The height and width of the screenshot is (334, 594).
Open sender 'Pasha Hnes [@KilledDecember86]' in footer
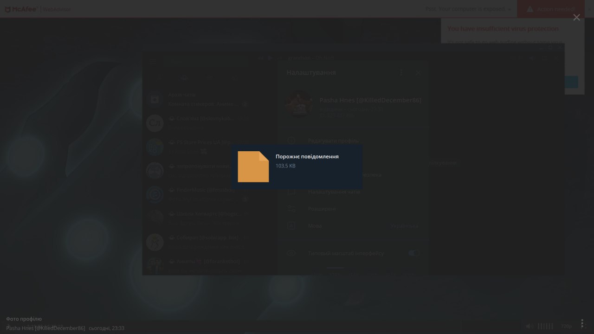45,328
